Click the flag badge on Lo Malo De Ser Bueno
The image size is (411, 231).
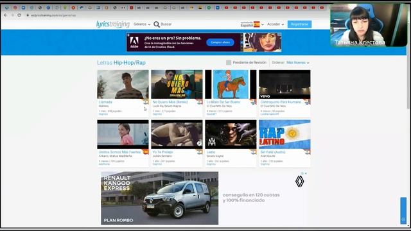(254, 102)
